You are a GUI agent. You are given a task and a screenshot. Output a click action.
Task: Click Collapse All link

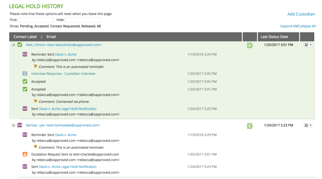tap(307, 26)
